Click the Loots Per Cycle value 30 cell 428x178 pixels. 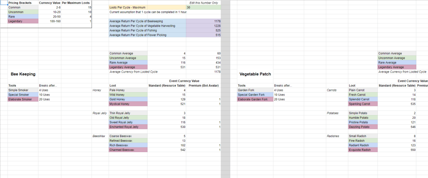pos(203,8)
